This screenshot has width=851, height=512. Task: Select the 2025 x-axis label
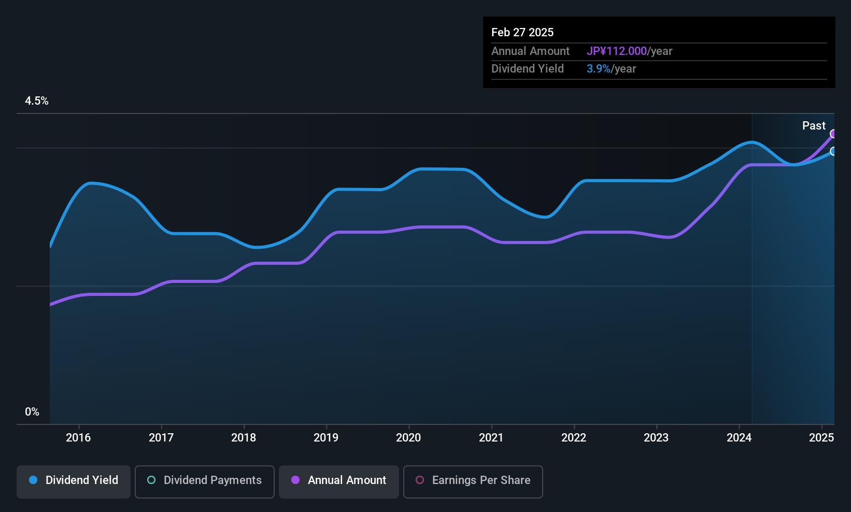point(821,438)
